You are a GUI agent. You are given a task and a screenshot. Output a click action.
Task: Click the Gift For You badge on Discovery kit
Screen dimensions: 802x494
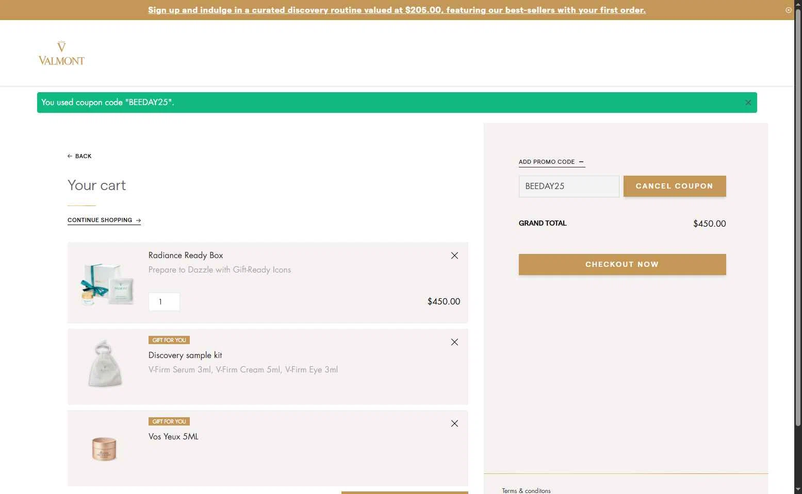(x=169, y=340)
